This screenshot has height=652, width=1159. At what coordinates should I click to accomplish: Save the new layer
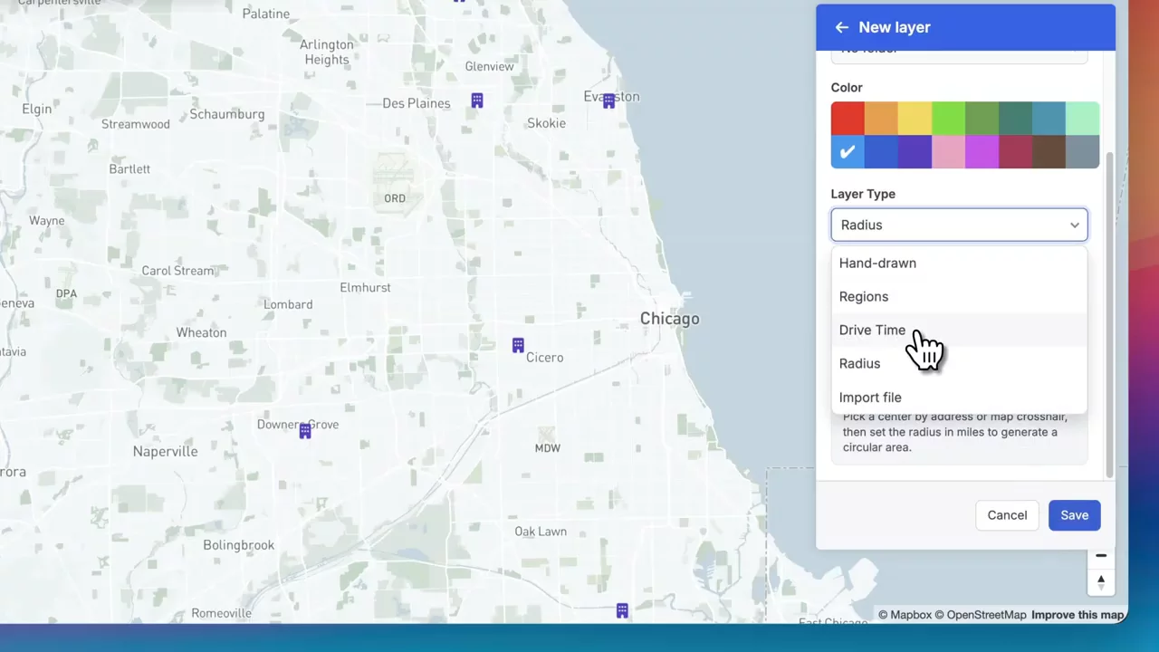click(x=1075, y=515)
